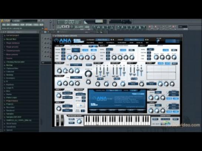This screenshot has height=151, width=202.
Task: Open the Filter 1 type dropdown
Action: click(x=76, y=65)
